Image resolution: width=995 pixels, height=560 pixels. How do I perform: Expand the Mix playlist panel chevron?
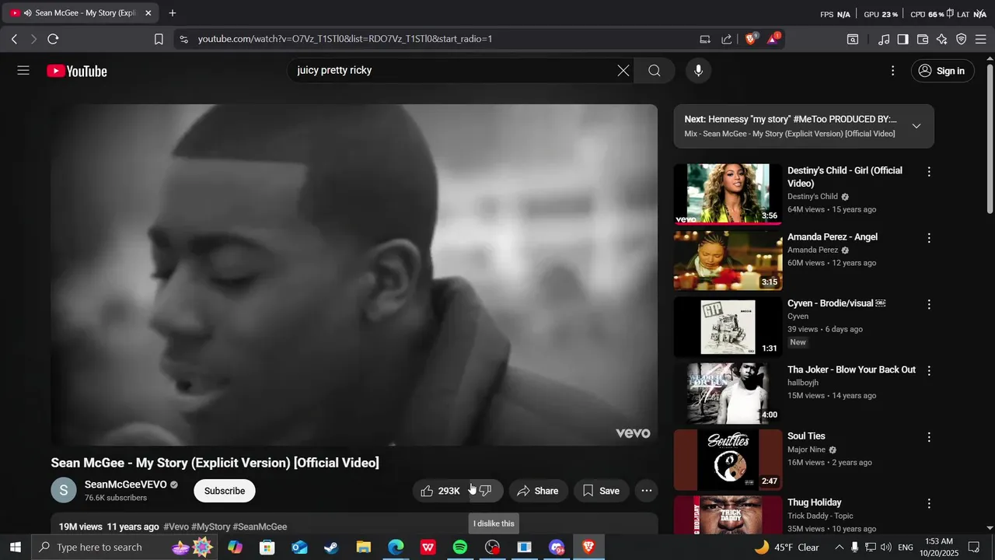coord(916,126)
